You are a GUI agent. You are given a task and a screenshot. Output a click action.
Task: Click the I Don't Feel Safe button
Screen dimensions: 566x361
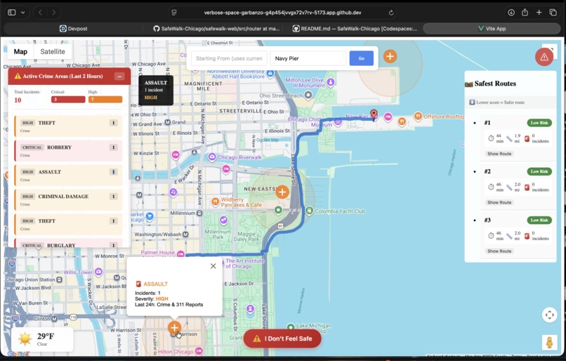(x=282, y=339)
